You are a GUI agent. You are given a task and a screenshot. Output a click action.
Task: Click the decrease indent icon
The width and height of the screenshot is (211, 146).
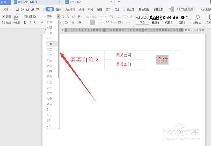[101, 16]
